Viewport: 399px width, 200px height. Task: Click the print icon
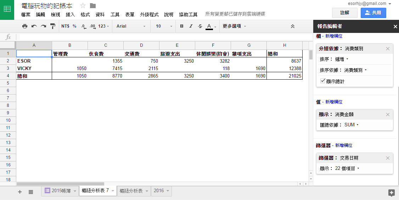click(x=25, y=26)
